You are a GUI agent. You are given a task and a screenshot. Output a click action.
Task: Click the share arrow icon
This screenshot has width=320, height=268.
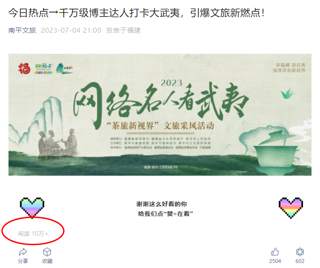pos(23,252)
